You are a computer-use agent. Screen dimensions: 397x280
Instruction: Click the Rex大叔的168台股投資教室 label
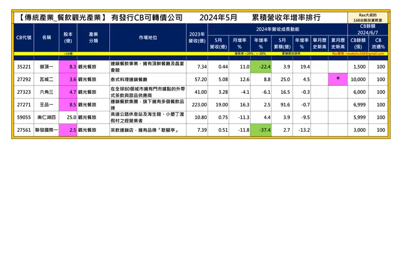click(x=367, y=18)
